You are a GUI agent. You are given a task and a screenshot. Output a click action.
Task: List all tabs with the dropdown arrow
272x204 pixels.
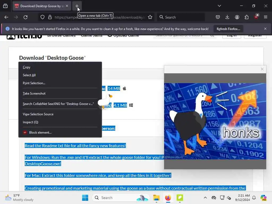click(x=219, y=6)
